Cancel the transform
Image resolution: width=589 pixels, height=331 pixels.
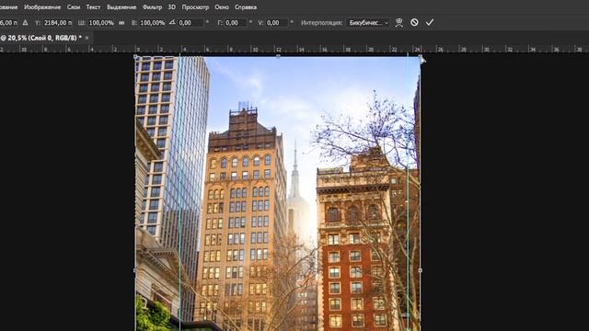pos(414,22)
